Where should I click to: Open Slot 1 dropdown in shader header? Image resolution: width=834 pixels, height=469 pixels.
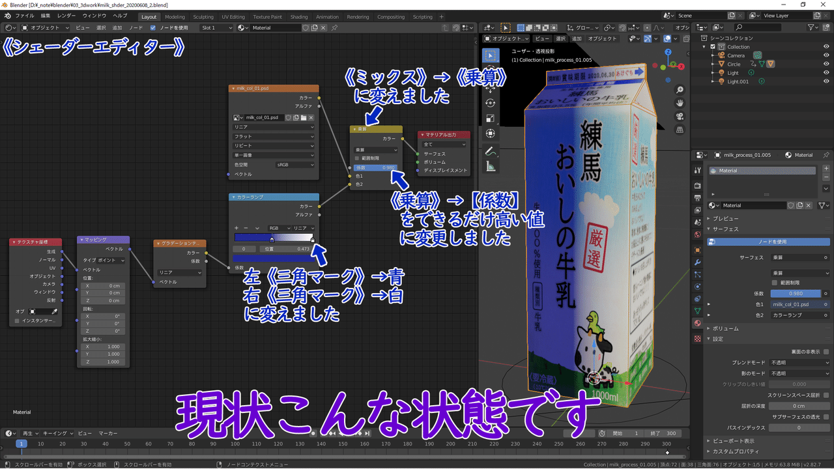click(217, 28)
